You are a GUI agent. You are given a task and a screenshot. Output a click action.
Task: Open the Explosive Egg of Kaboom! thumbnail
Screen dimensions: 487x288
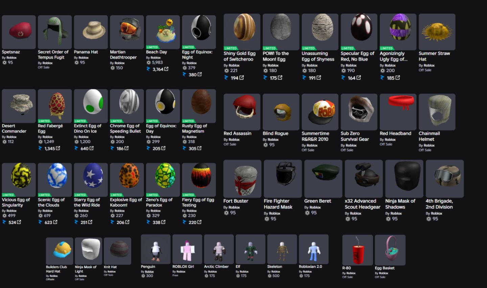(x=127, y=180)
